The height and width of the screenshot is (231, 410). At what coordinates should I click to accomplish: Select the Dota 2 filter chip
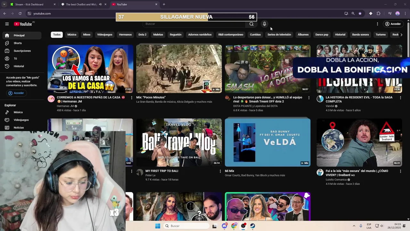tap(142, 35)
